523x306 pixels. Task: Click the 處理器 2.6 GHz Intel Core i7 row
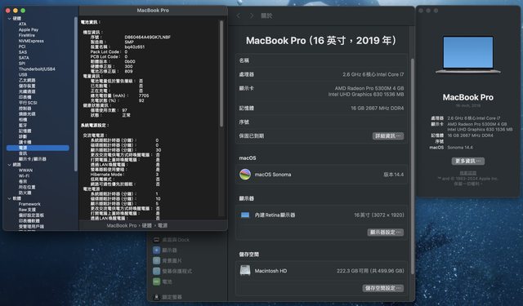321,74
